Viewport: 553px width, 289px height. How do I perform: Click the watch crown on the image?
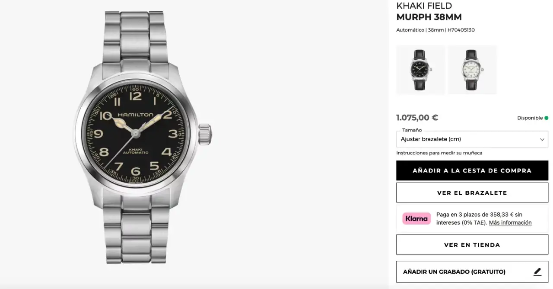[205, 134]
